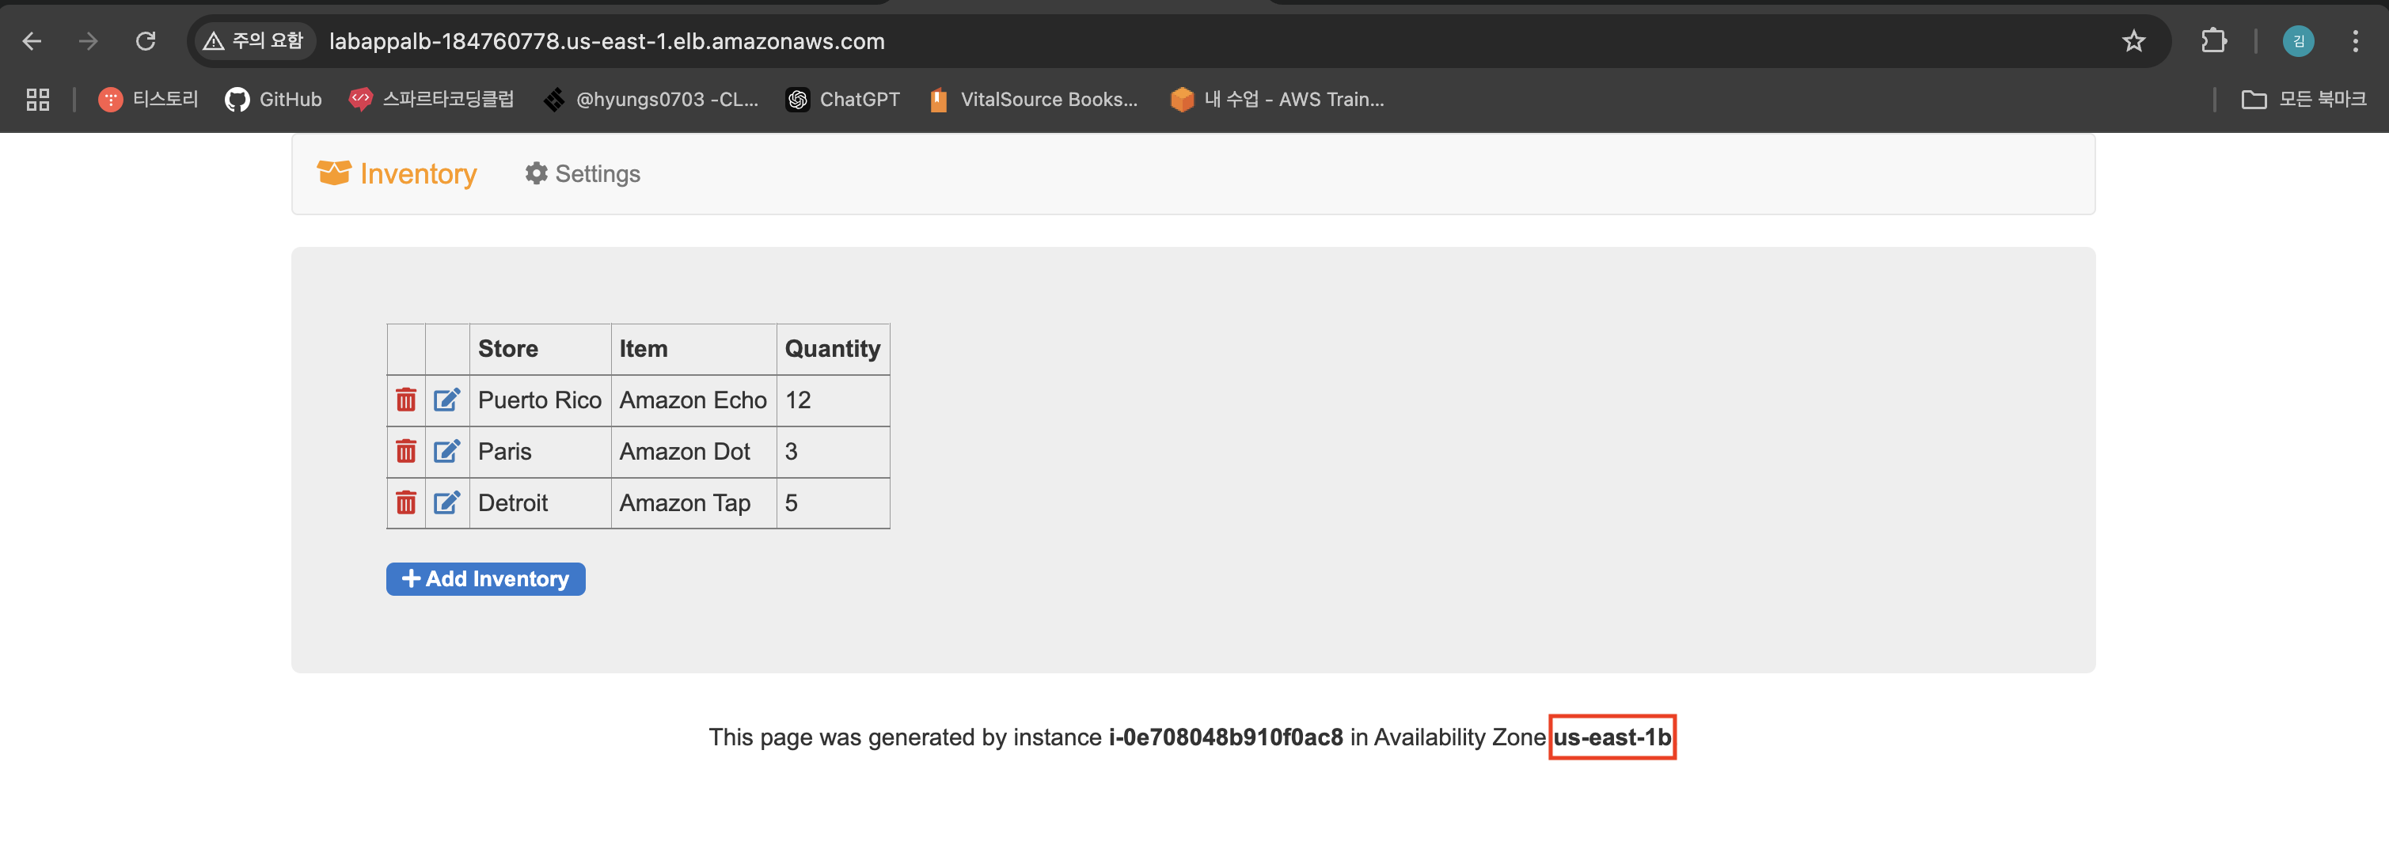Open the Settings page

583,174
